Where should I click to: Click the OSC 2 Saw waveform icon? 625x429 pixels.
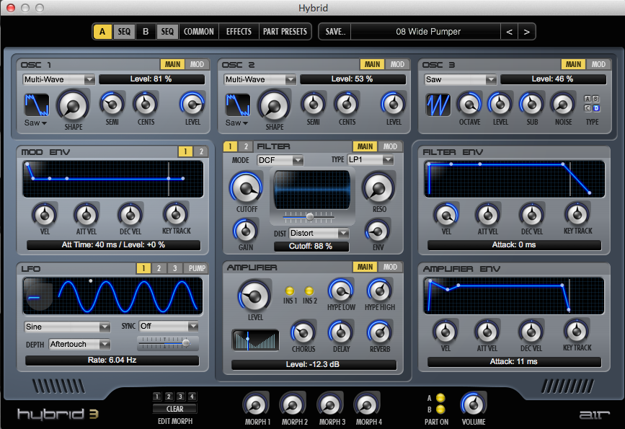(x=238, y=105)
